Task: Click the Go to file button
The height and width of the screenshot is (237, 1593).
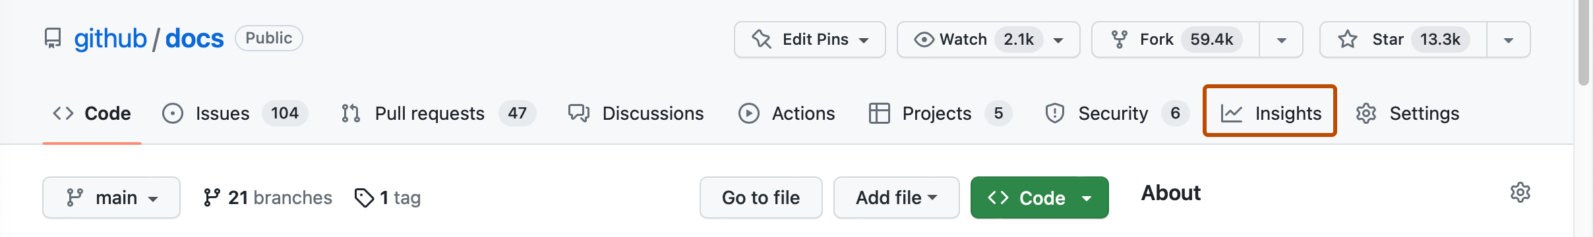Action: pyautogui.click(x=761, y=197)
